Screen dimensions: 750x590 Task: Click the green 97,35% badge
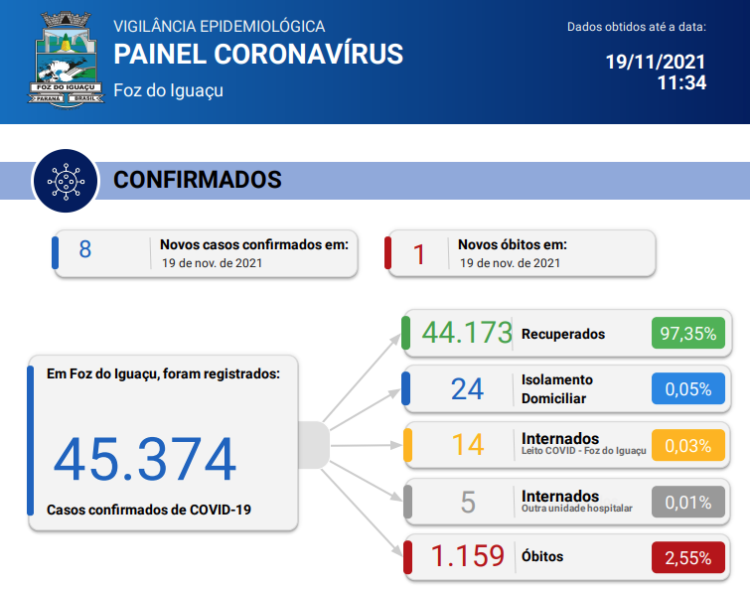click(688, 333)
